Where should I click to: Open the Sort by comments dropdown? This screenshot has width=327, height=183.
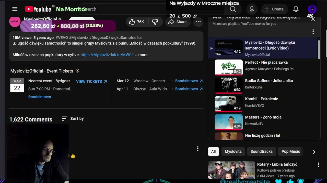(73, 119)
